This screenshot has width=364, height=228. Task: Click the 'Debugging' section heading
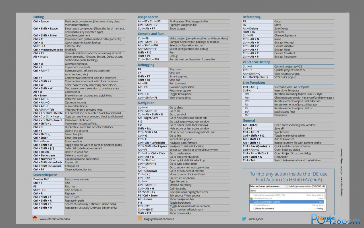click(146, 65)
